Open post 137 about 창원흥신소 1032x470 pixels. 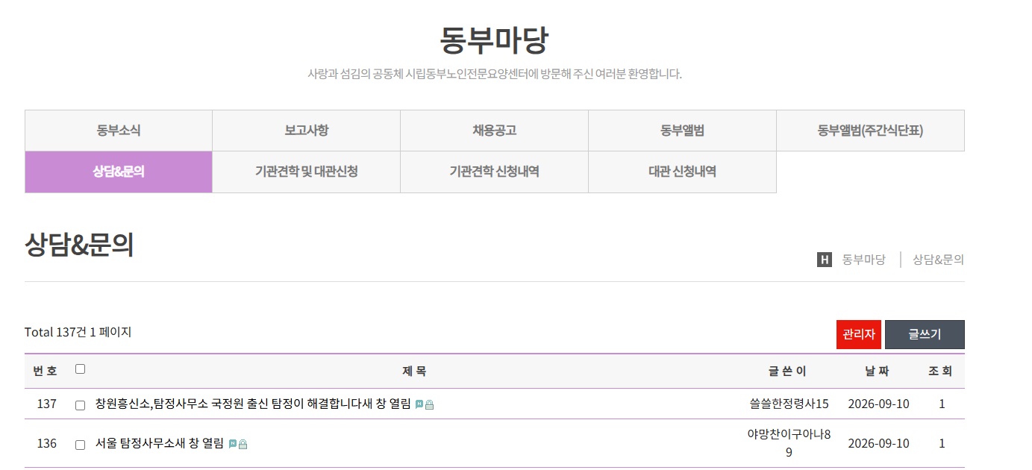pyautogui.click(x=253, y=404)
